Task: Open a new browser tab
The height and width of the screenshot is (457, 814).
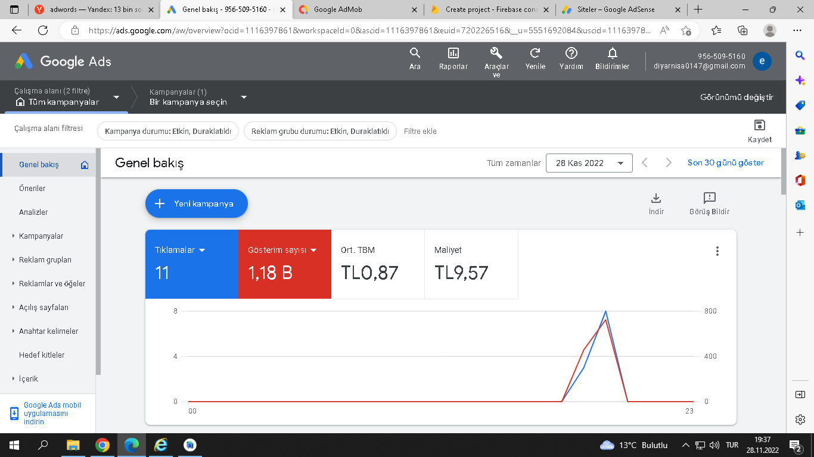Action: (698, 10)
